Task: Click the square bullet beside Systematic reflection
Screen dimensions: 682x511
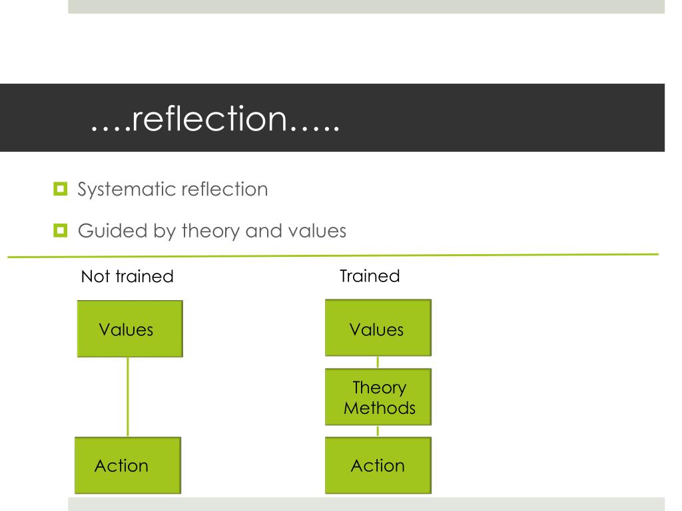Action: (61, 189)
